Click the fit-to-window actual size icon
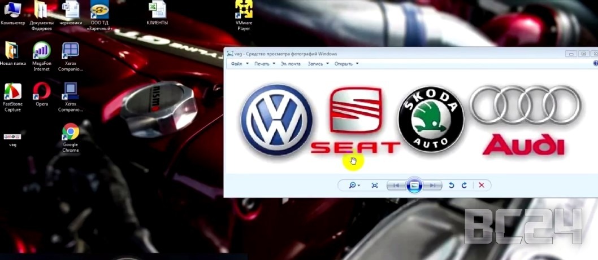 374,185
